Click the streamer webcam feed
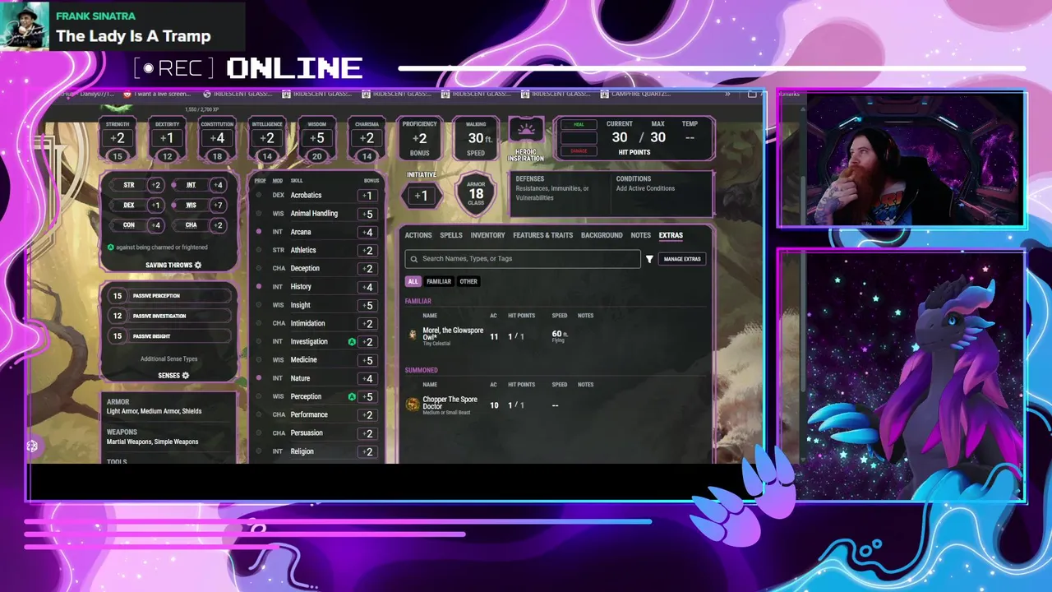1052x592 pixels. tap(902, 160)
